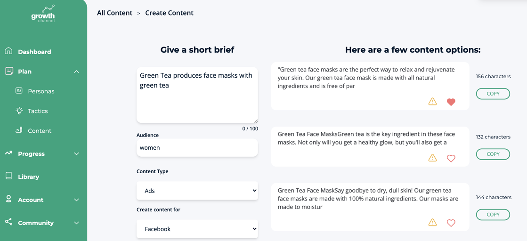Open the Facebook platform dropdown
Screen dimensions: 527x241
tap(197, 229)
